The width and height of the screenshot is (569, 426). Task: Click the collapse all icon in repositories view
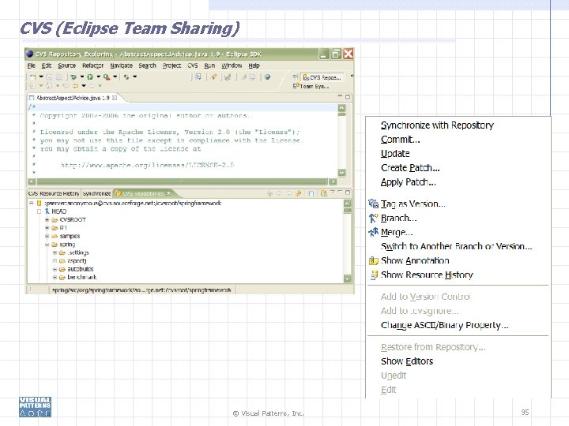[311, 193]
